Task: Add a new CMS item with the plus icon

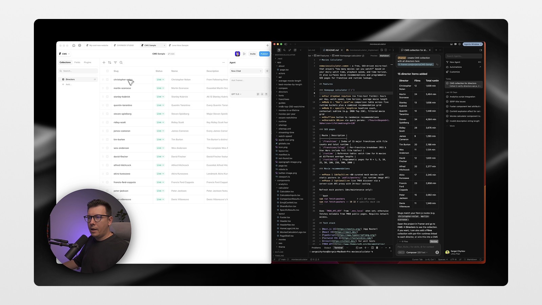Action: (104, 62)
